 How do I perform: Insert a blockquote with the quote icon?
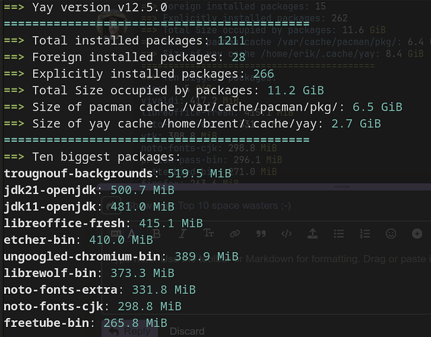pyautogui.click(x=260, y=234)
